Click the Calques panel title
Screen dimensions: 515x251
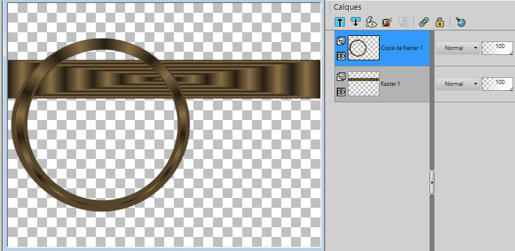click(347, 7)
